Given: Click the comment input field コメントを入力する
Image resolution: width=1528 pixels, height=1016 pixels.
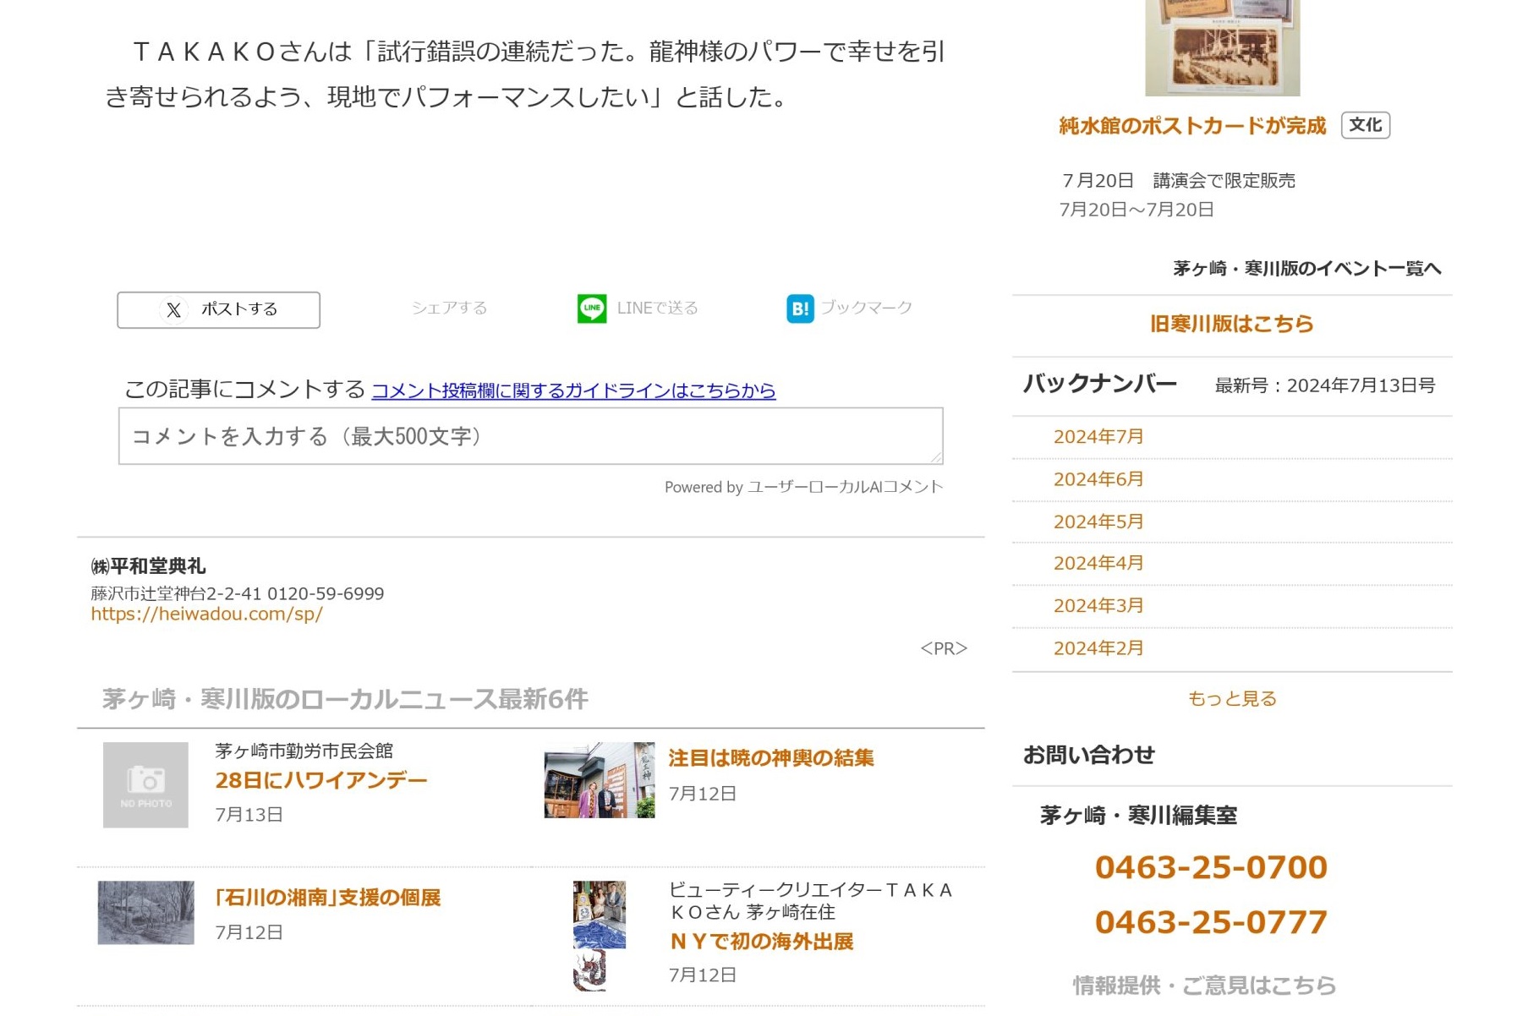Looking at the screenshot, I should pyautogui.click(x=531, y=436).
